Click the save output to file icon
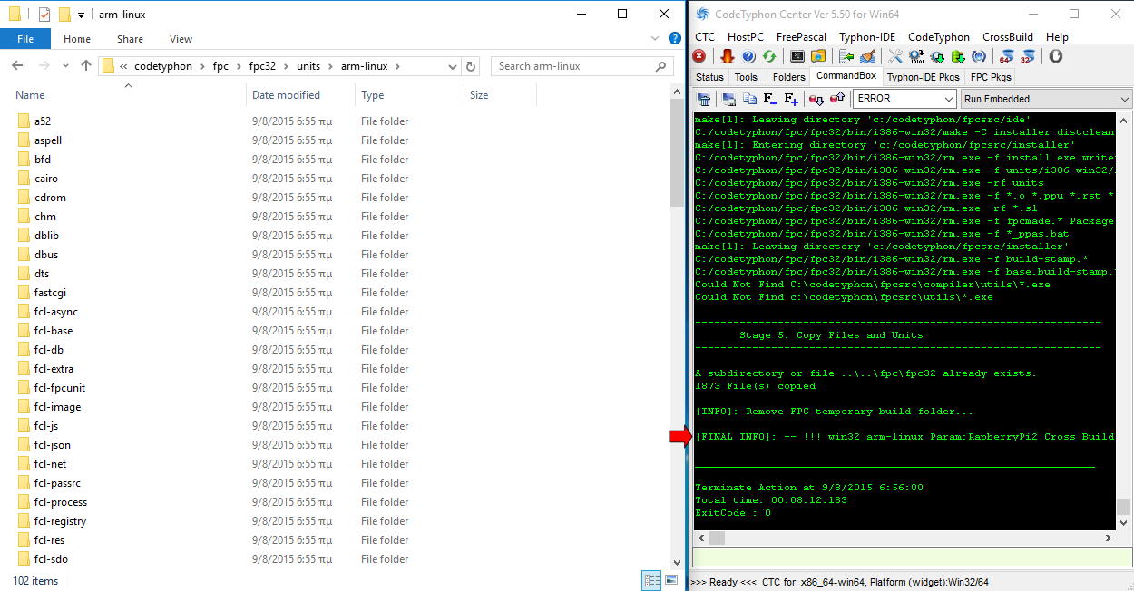This screenshot has width=1134, height=591. click(x=728, y=99)
